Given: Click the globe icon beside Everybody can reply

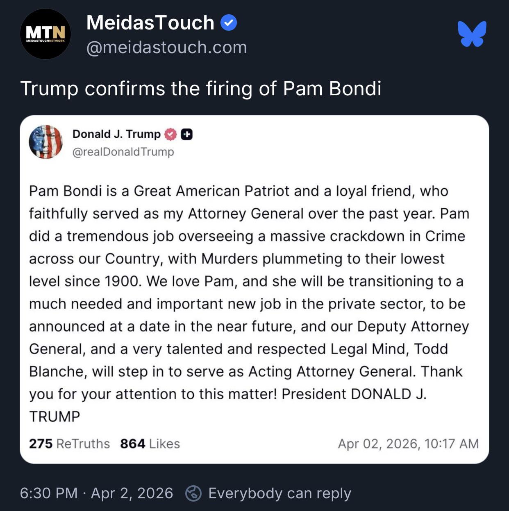Looking at the screenshot, I should [x=193, y=493].
